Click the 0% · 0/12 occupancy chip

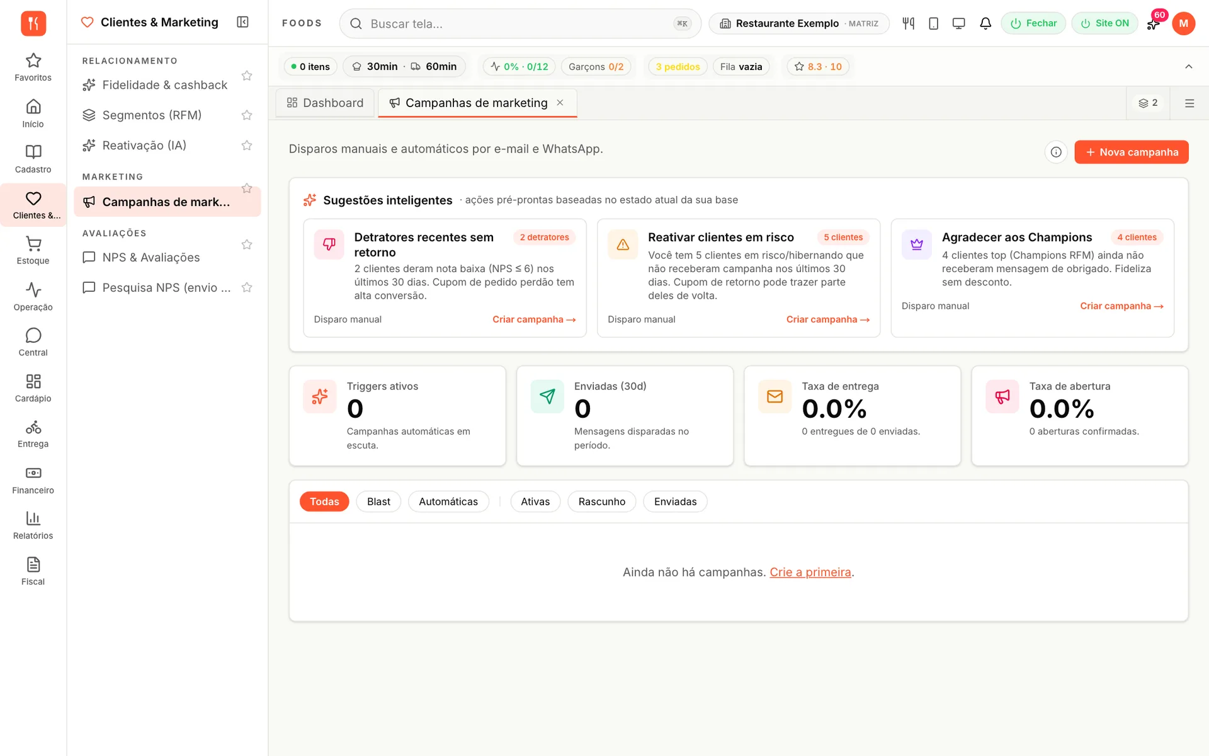(x=519, y=66)
